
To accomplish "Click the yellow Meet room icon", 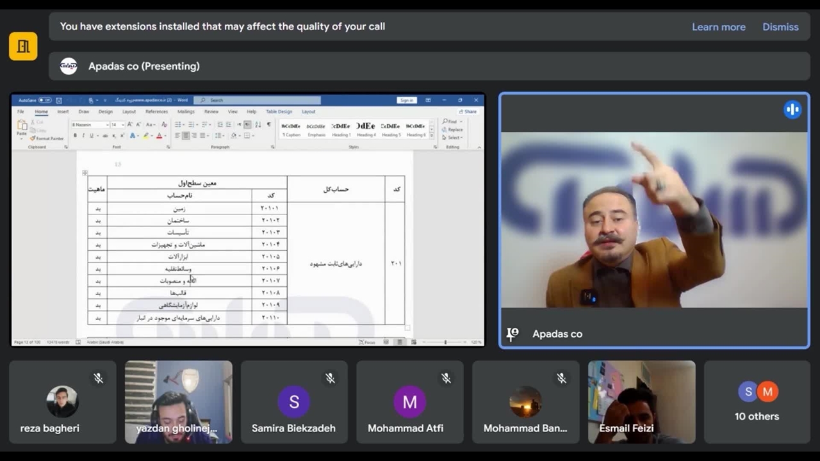I will pos(23,46).
